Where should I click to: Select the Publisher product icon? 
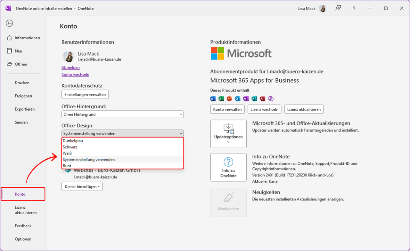[x=255, y=98]
